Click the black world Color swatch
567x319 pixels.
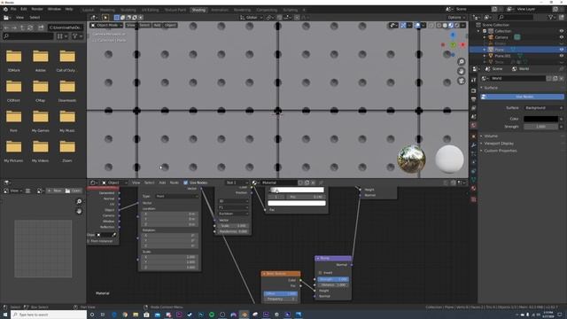(x=540, y=119)
